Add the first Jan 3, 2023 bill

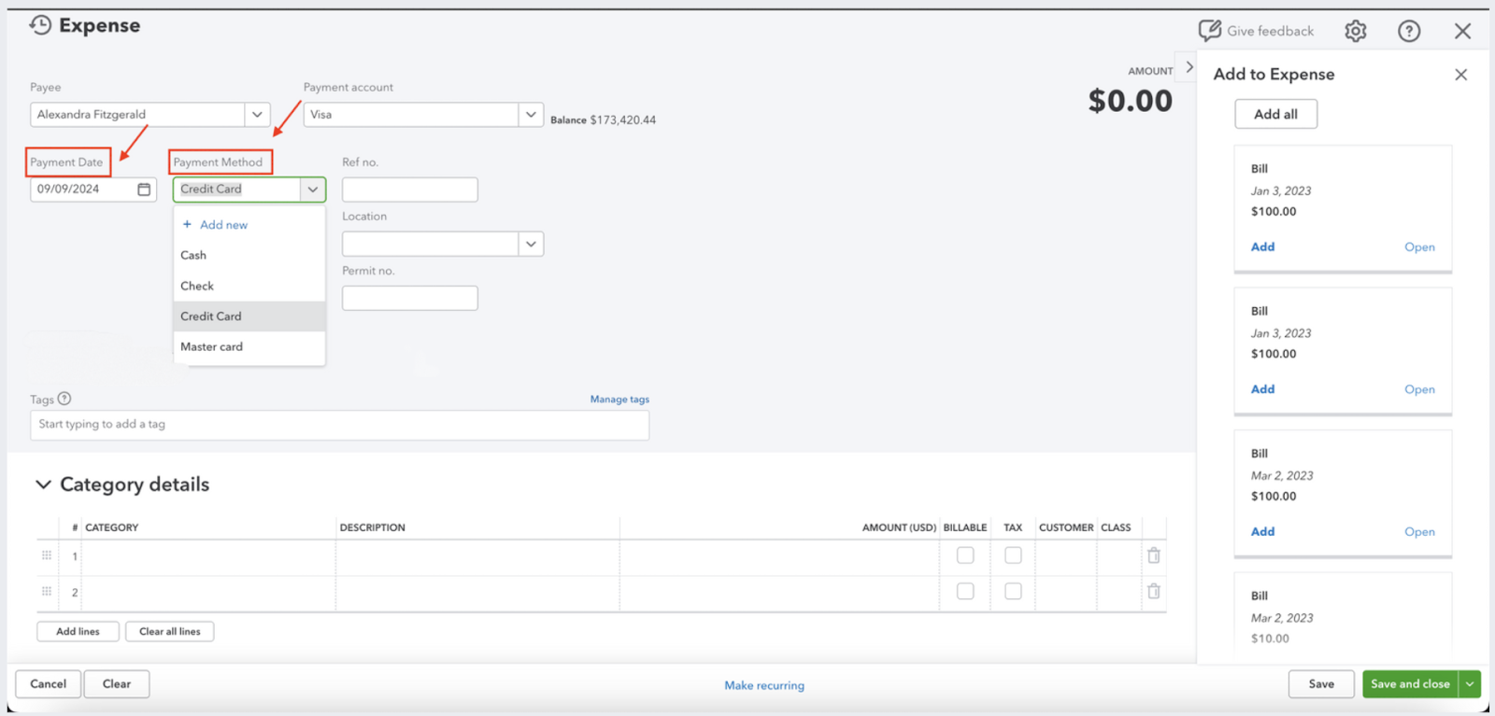(x=1262, y=246)
